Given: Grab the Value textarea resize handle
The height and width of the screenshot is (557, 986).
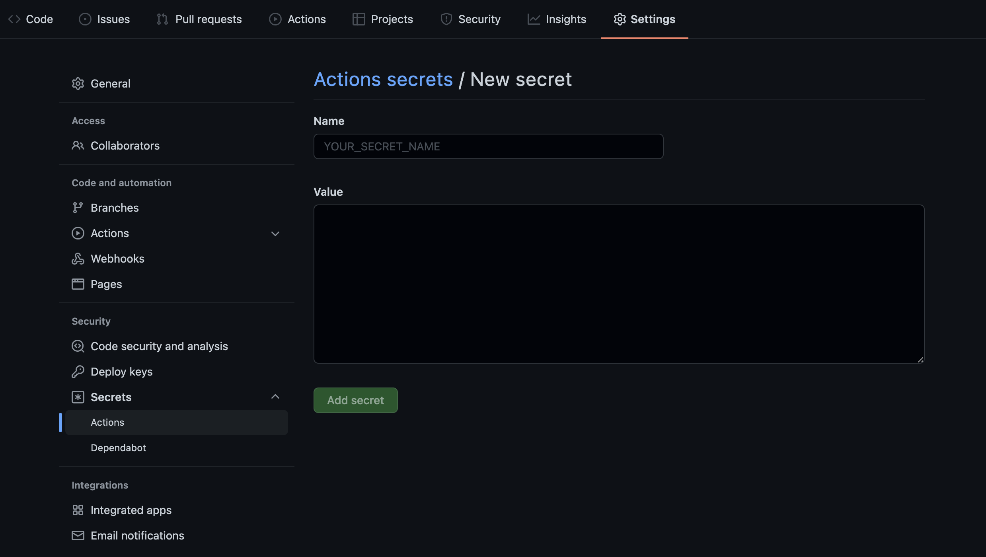Looking at the screenshot, I should coord(920,360).
